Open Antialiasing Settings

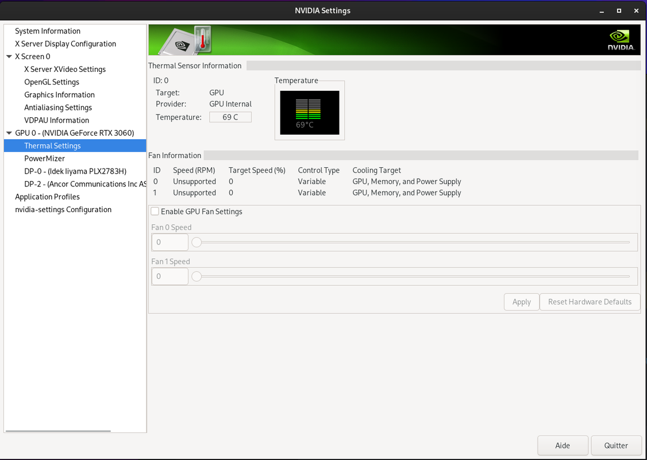pos(58,108)
